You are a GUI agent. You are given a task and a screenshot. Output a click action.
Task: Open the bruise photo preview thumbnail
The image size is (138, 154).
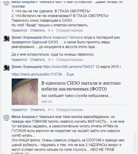tap(25, 92)
